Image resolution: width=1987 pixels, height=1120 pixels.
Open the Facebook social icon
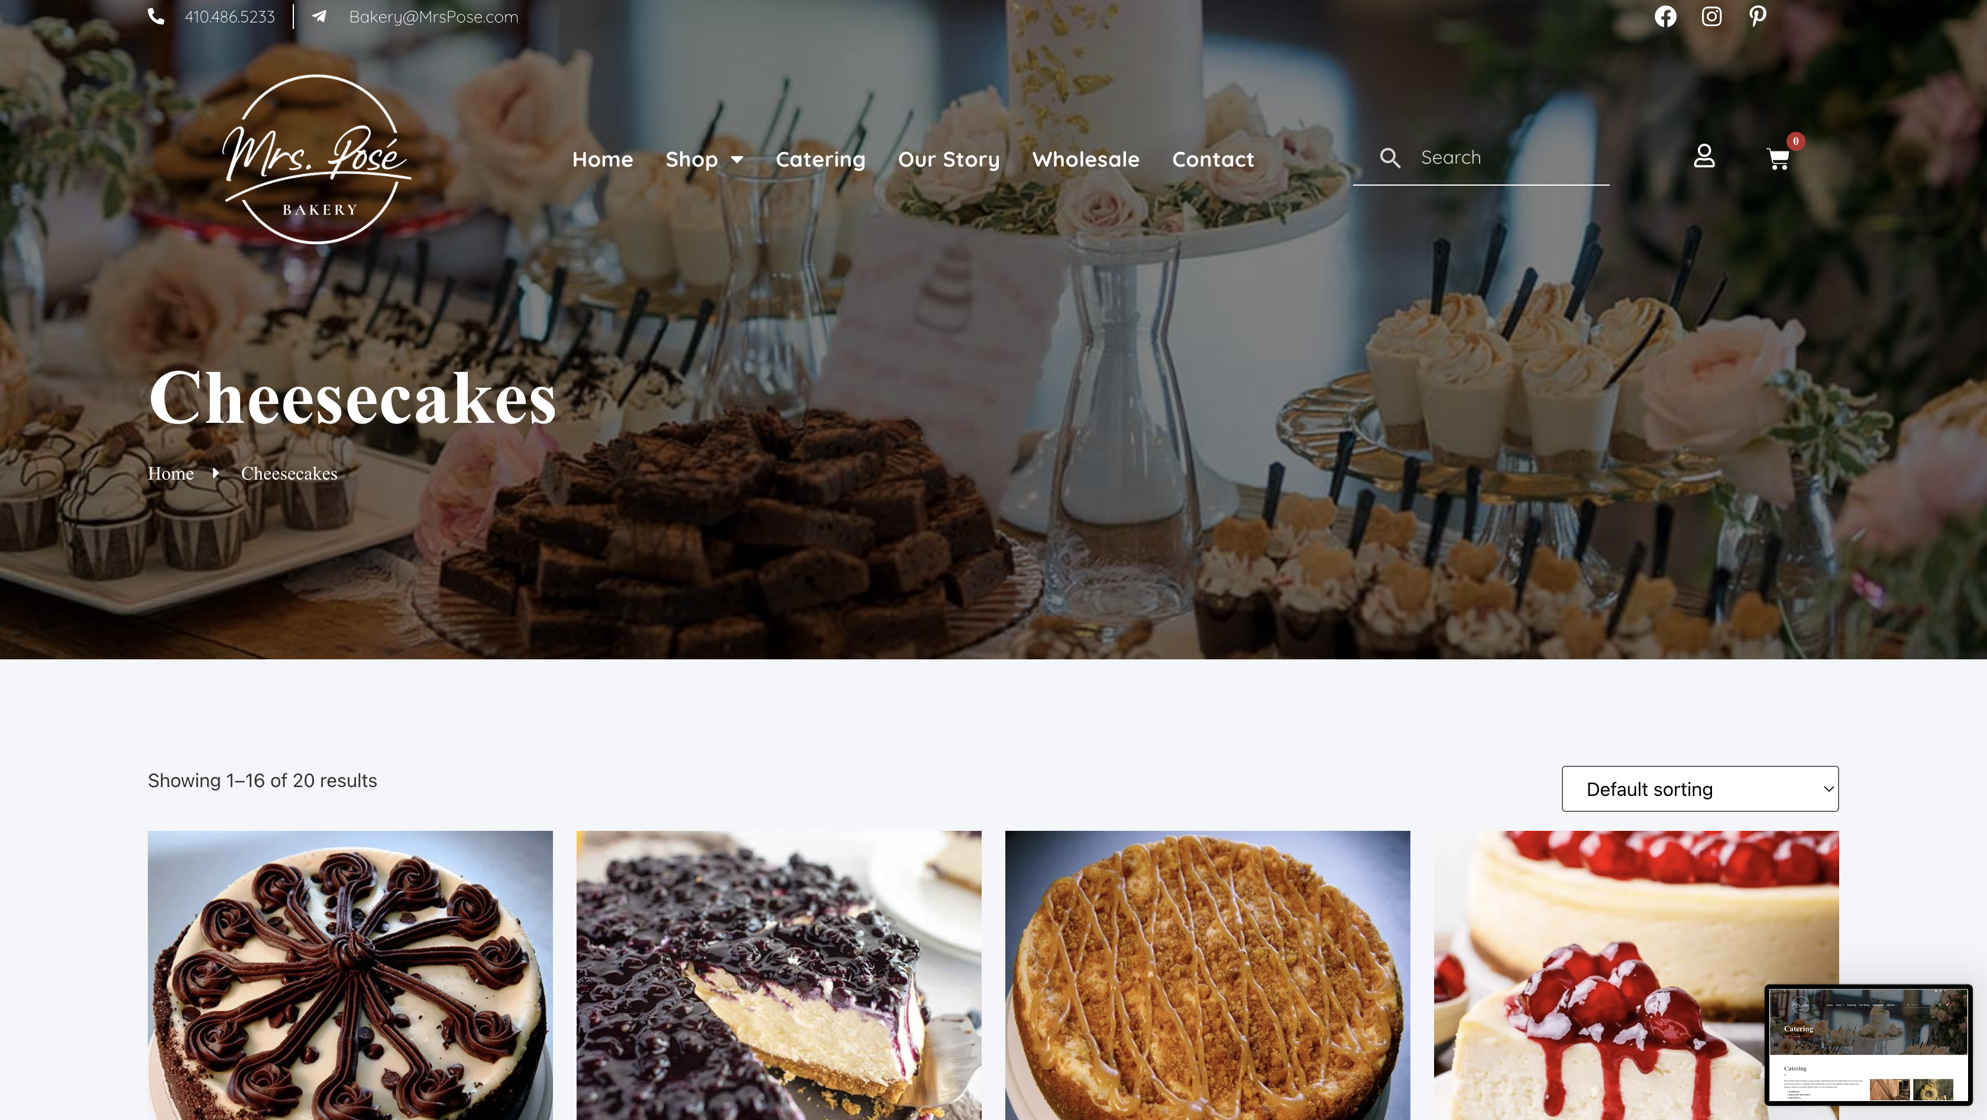(x=1665, y=16)
